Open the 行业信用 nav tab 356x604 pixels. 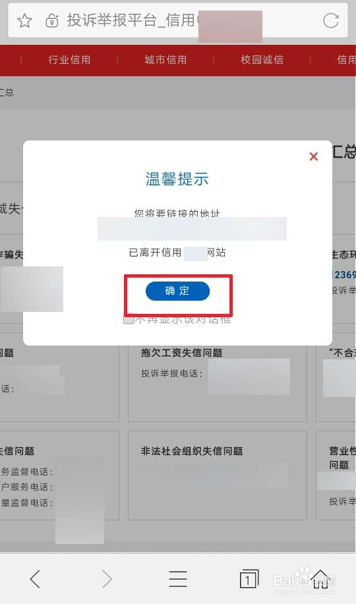pos(69,60)
